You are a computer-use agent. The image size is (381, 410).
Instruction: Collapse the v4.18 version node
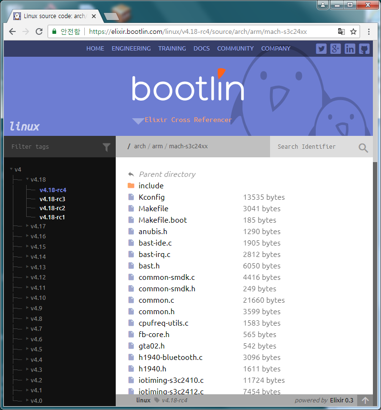coord(28,179)
